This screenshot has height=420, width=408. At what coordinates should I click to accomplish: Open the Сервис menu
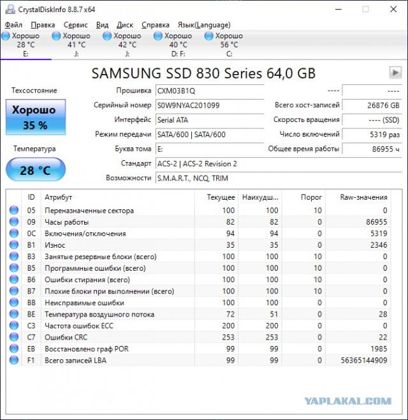75,25
